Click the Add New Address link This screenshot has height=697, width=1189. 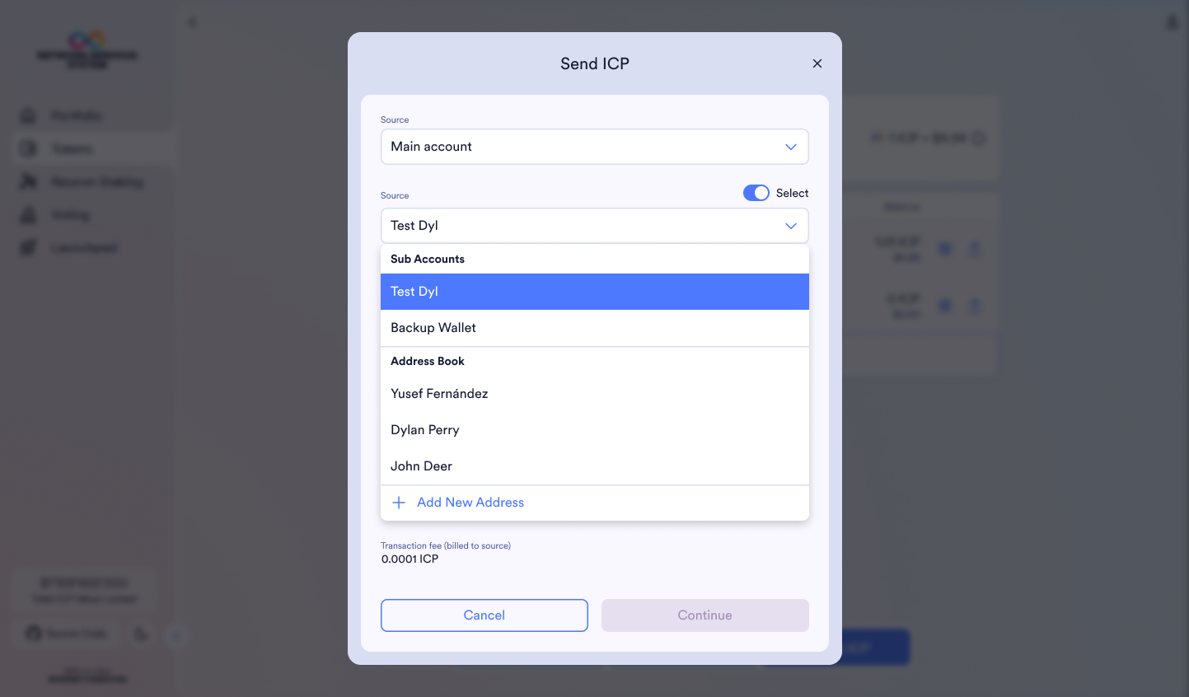[x=470, y=503]
